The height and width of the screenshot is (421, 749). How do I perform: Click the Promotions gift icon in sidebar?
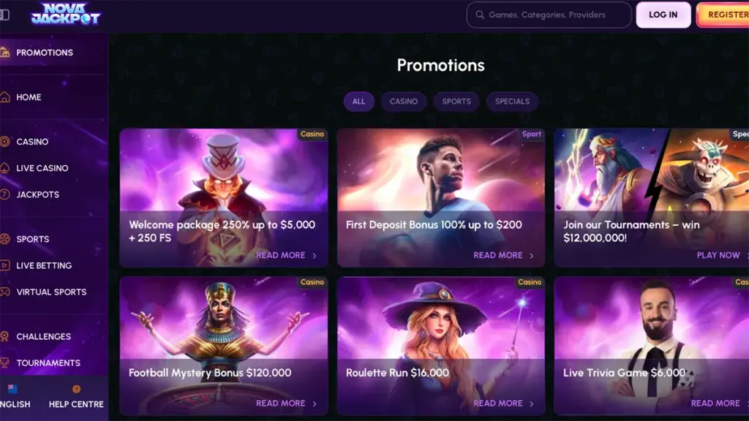click(5, 53)
